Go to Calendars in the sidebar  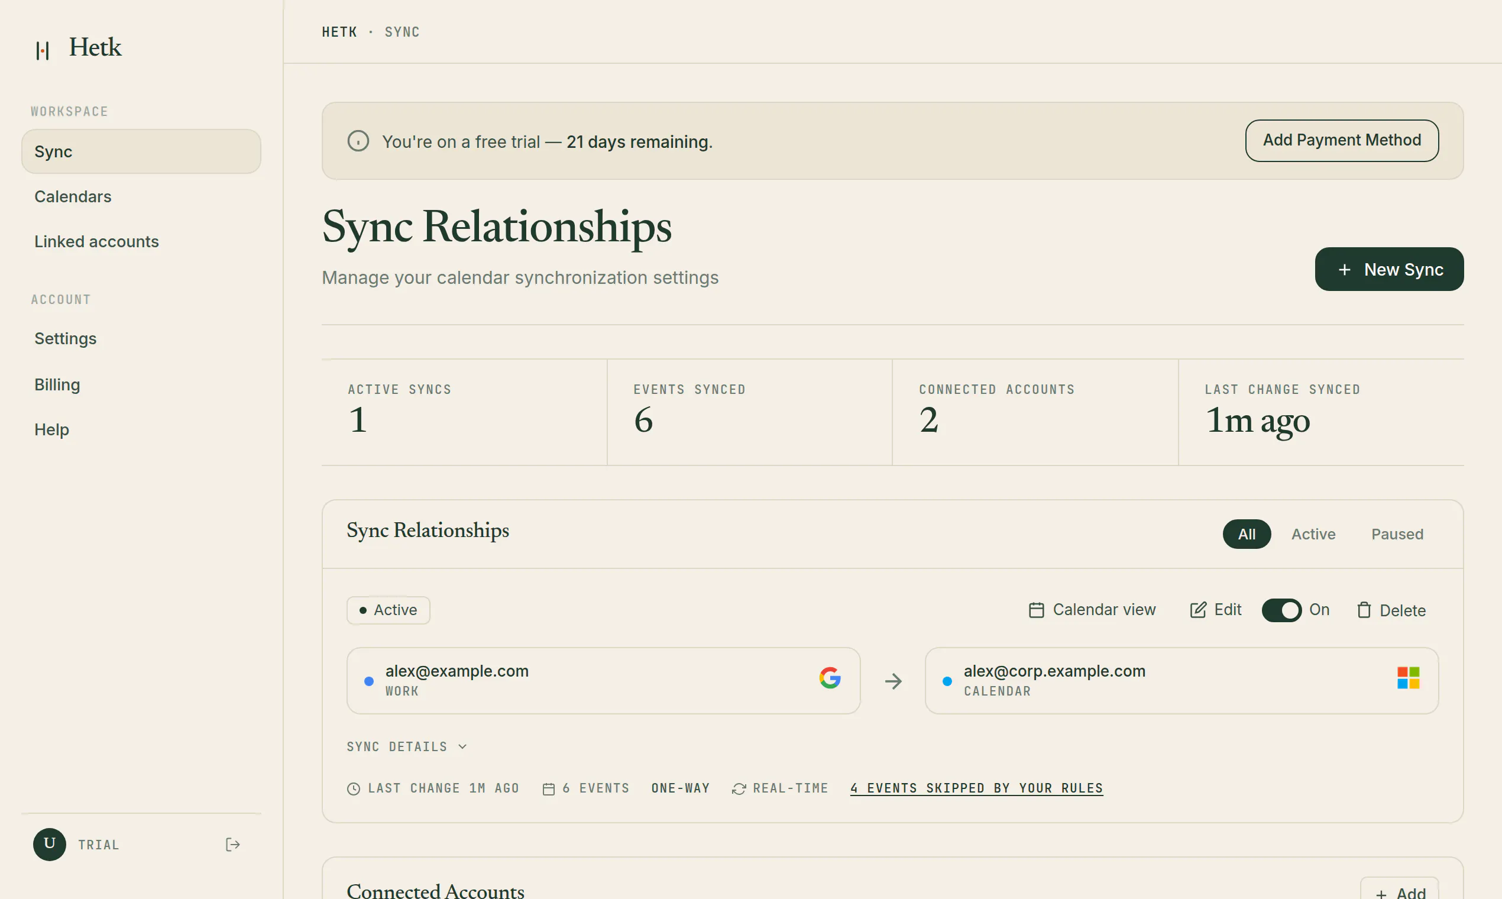(x=141, y=196)
